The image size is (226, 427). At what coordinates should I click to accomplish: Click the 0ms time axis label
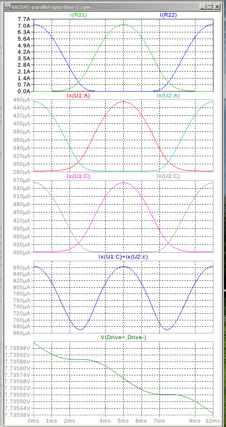pos(34,421)
